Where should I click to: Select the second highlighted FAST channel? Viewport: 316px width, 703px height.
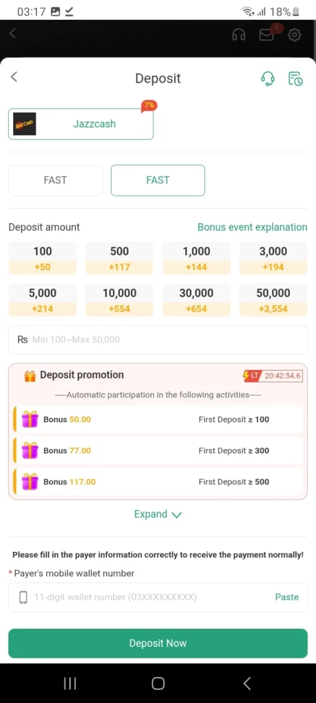[158, 181]
